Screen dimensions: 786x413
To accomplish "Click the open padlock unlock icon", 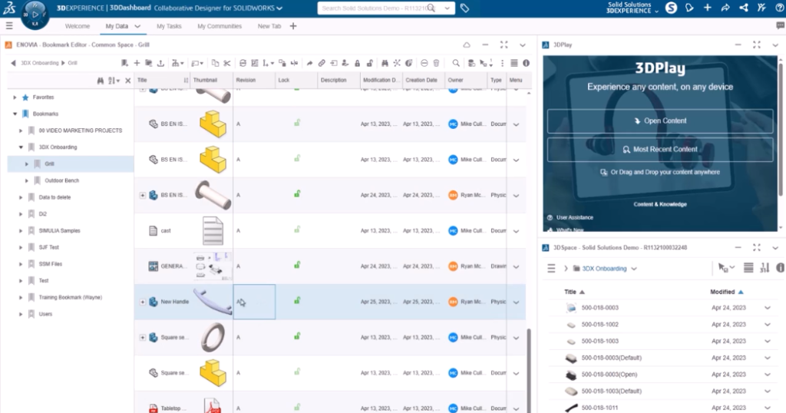I will [369, 63].
